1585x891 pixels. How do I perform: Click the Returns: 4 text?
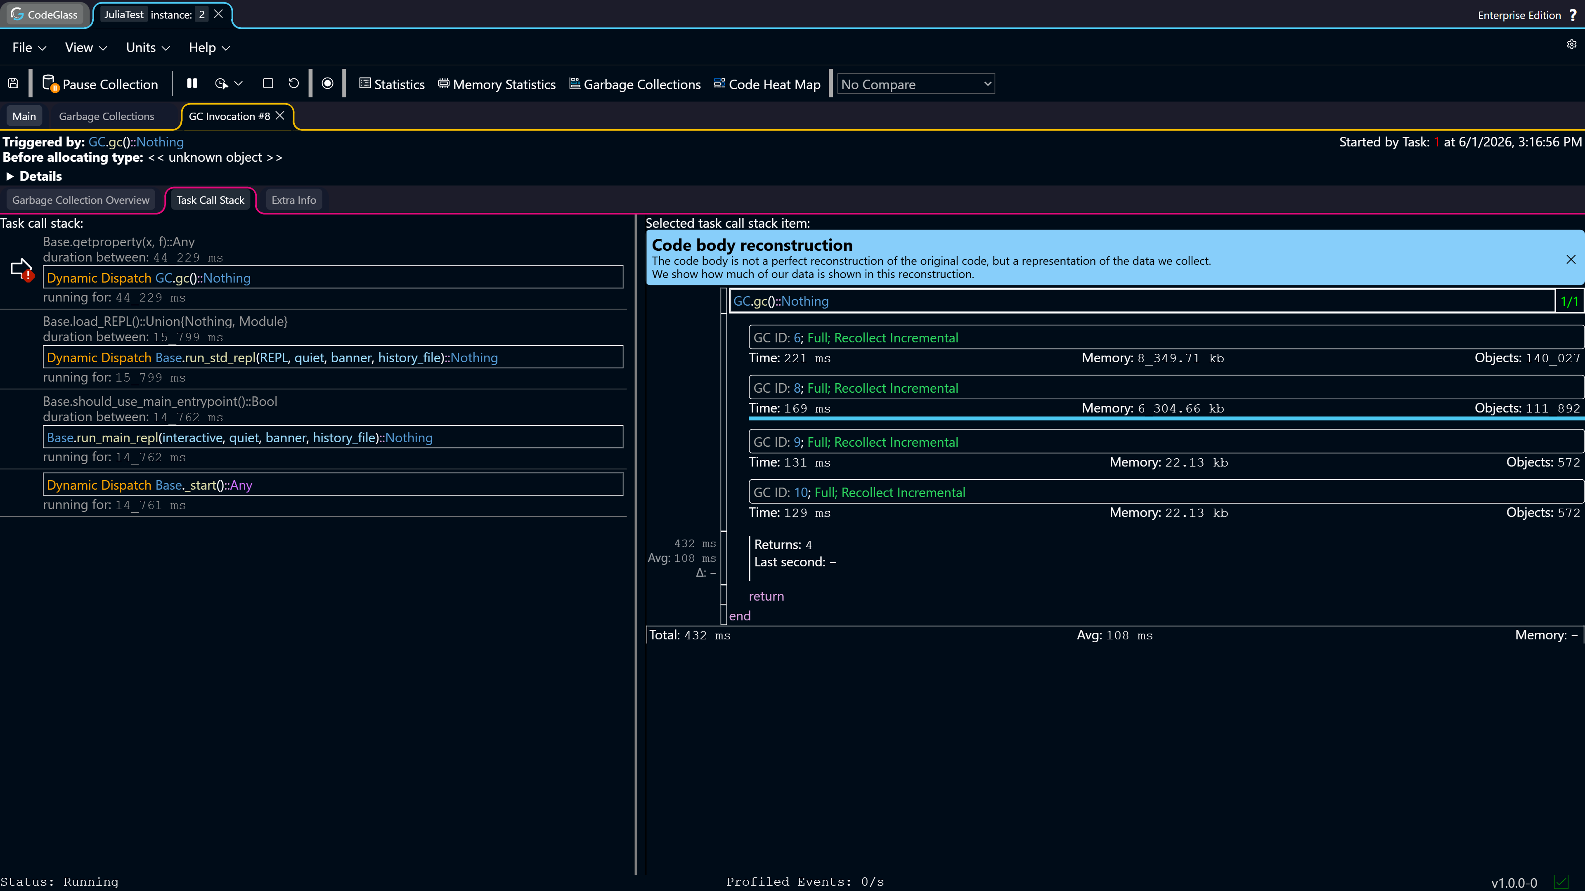pos(783,545)
